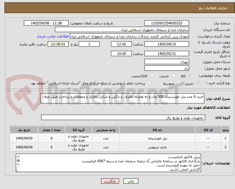
Task: Toggle the اسناد خزانه اسلامی payment checkbox
Action: pyautogui.click(x=149, y=83)
